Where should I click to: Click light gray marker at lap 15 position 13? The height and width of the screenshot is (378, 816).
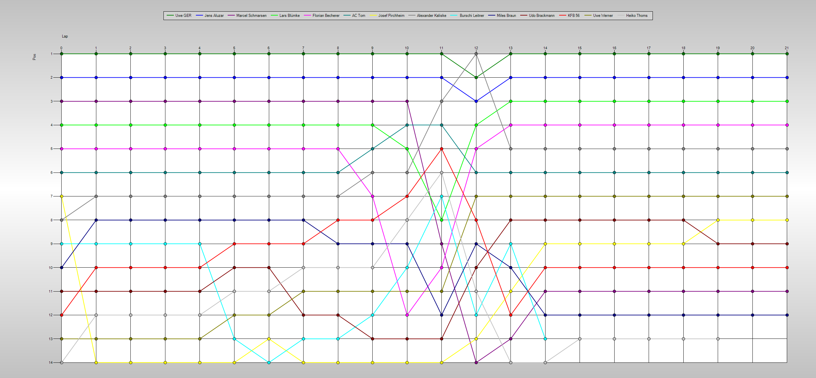coord(580,339)
